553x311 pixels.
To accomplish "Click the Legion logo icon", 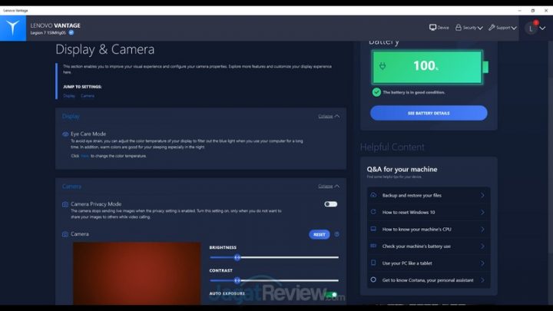I will tap(14, 28).
